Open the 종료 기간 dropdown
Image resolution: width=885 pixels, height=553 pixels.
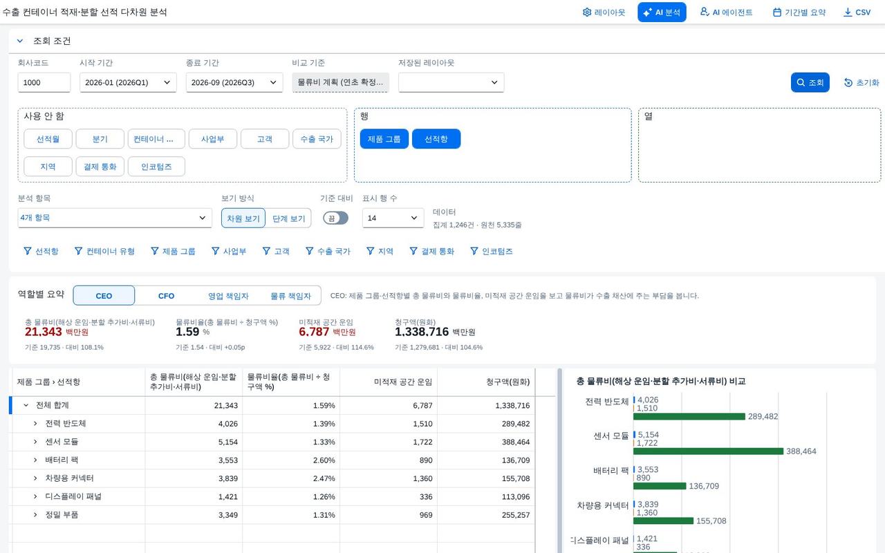234,82
